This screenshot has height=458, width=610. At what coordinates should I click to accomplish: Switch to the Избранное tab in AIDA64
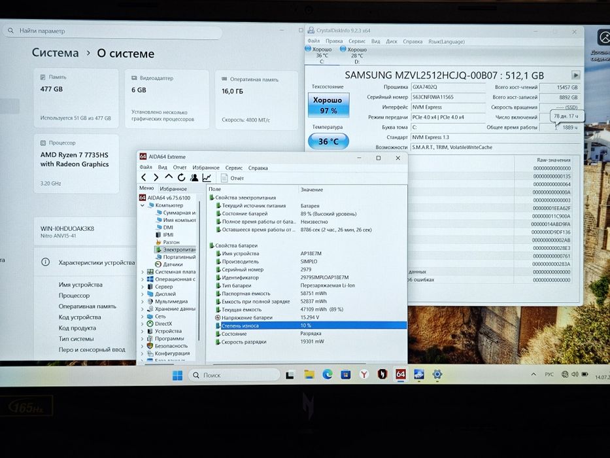pyautogui.click(x=173, y=188)
